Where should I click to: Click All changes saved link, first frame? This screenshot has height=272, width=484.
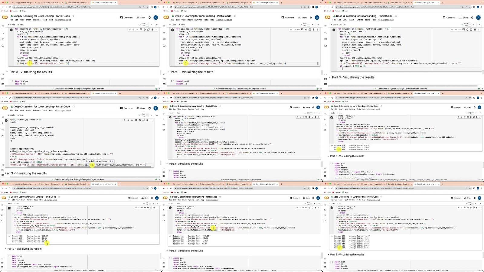pyautogui.click(x=63, y=20)
